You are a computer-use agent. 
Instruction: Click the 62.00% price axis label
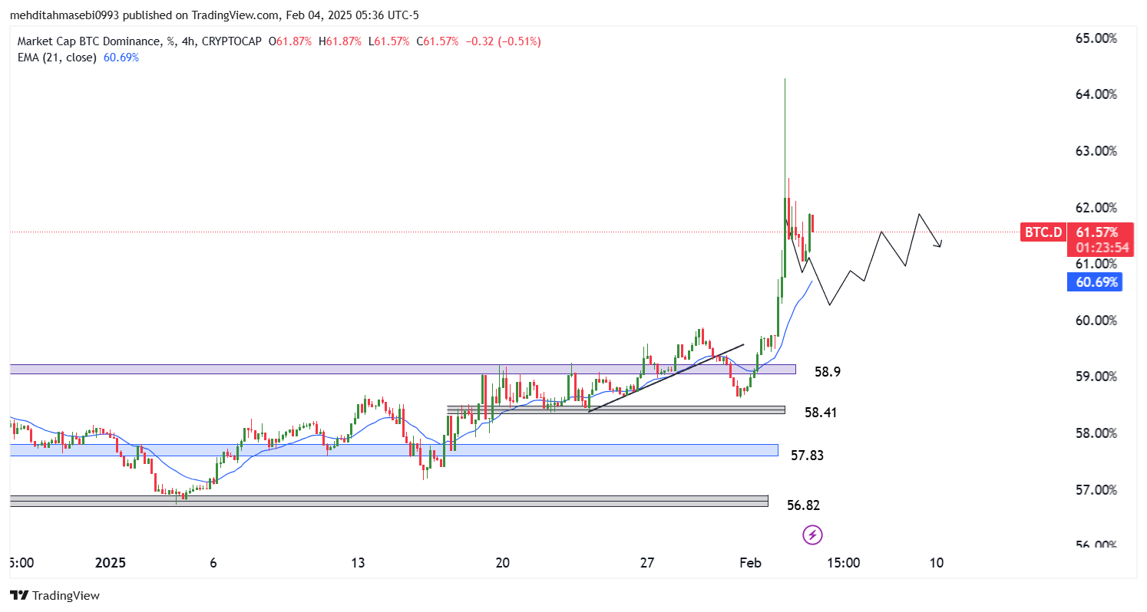point(1095,208)
